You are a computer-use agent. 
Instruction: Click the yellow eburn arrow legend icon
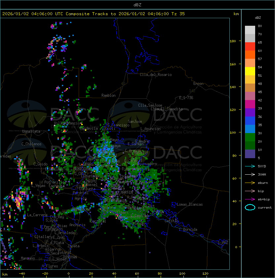(250, 183)
